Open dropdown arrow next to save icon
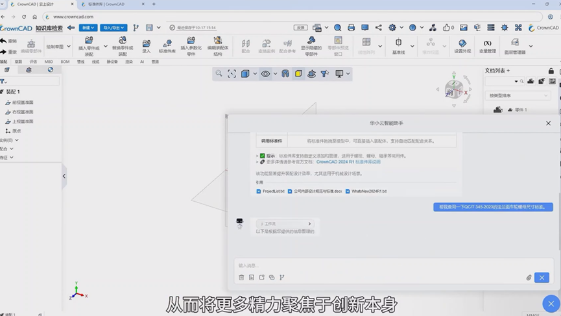Image resolution: width=561 pixels, height=316 pixels. click(x=158, y=27)
